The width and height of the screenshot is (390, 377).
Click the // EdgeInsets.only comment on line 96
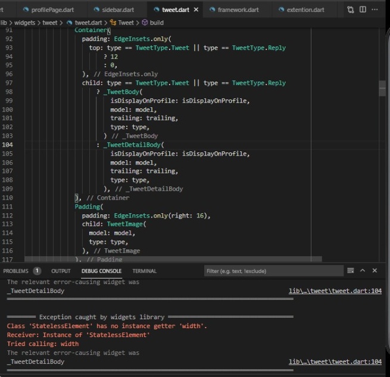(x=126, y=74)
